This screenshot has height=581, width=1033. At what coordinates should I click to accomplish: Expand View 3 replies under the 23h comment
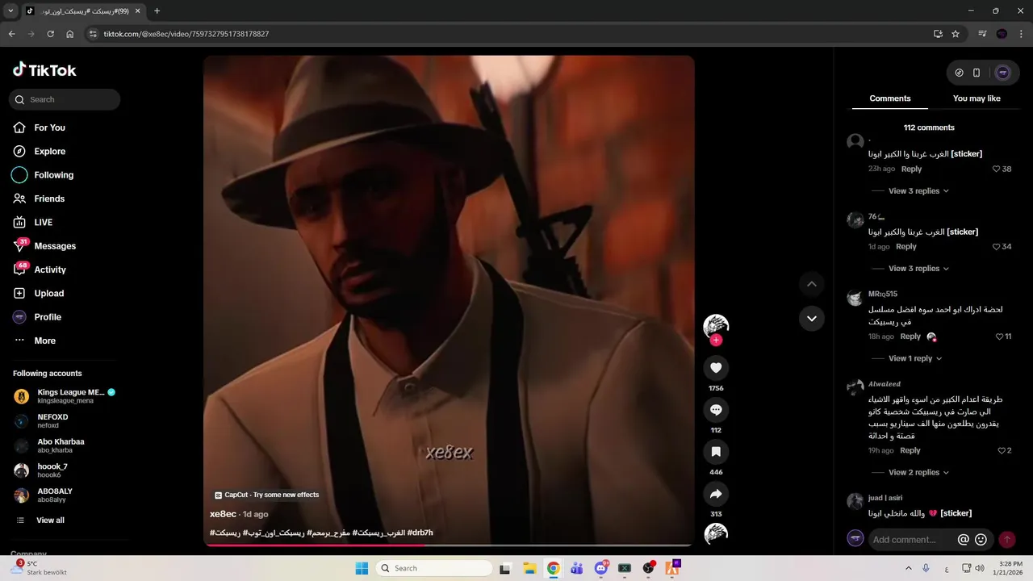tap(918, 191)
